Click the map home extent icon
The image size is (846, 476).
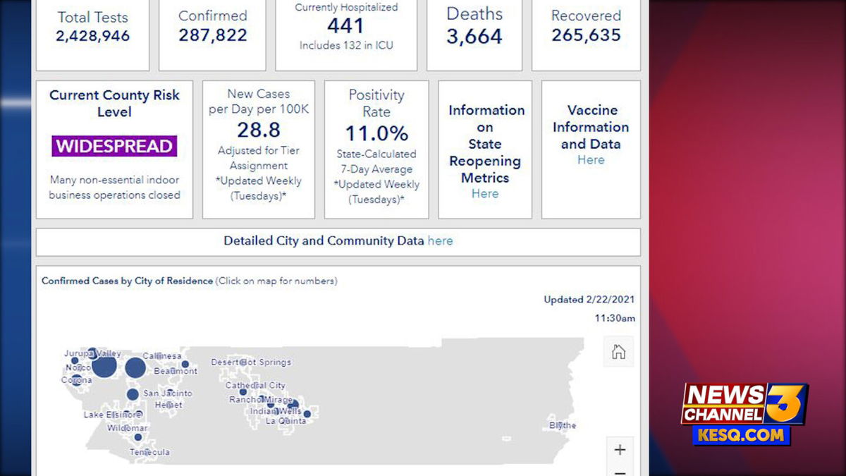[x=618, y=352]
